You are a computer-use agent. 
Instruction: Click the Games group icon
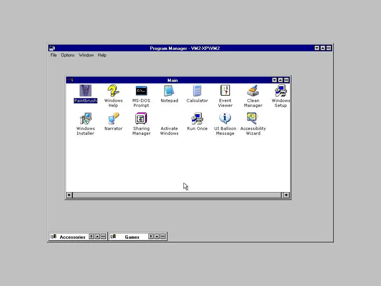tap(113, 236)
